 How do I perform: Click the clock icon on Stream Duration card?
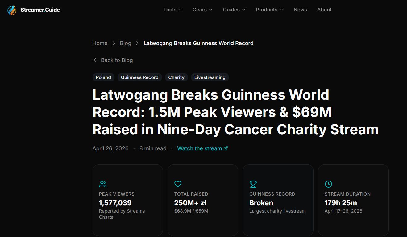(328, 184)
